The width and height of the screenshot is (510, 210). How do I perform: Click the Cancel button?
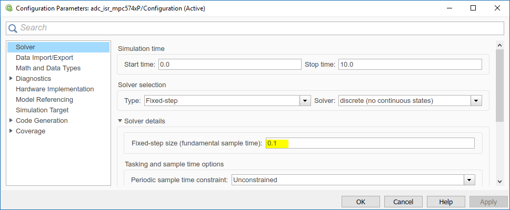(403, 202)
